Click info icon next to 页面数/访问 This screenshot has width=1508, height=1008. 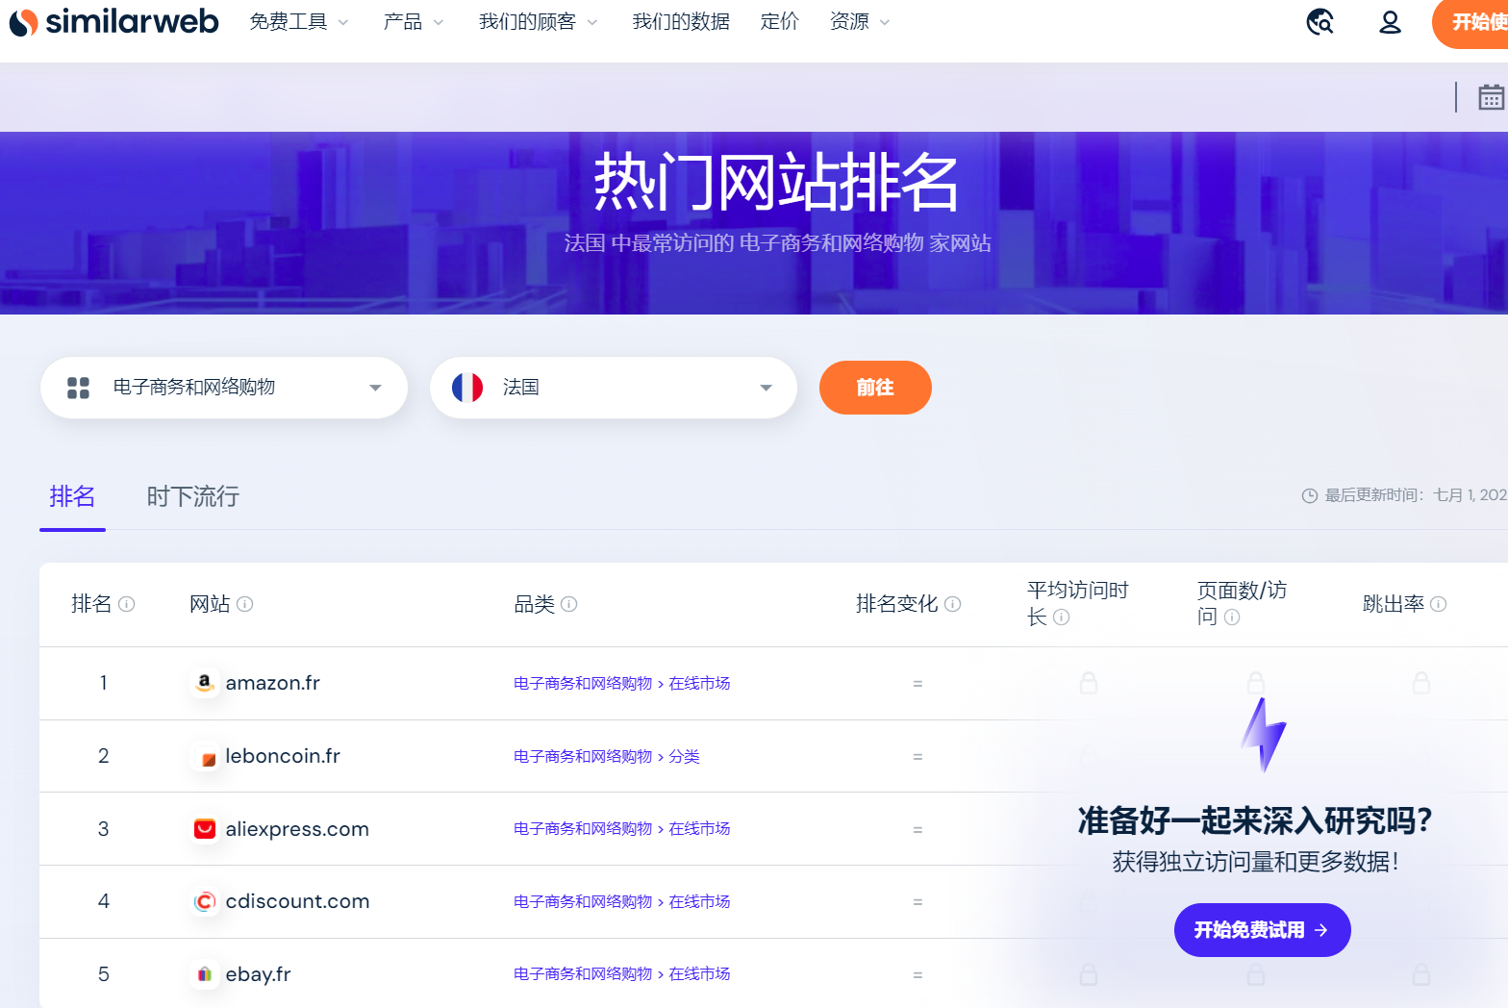coord(1232,617)
